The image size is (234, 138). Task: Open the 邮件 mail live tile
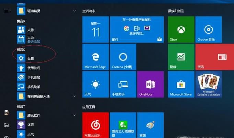click(137, 30)
